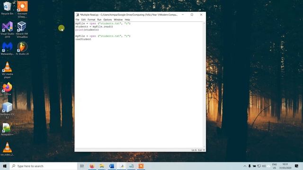303x170 pixels.
Task: Open the Format menu
Action: tap(91, 20)
